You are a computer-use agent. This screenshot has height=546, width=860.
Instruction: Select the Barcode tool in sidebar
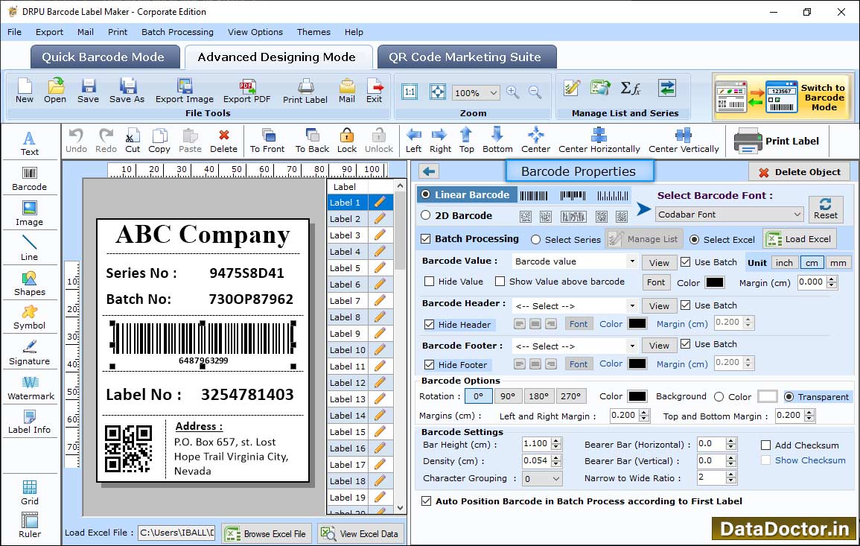pos(30,179)
